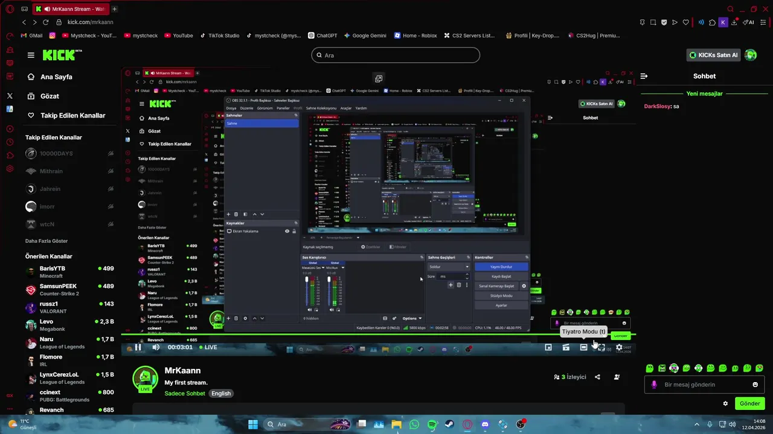Share the stream via share icon
Viewport: 773px width, 434px height.
(597, 377)
